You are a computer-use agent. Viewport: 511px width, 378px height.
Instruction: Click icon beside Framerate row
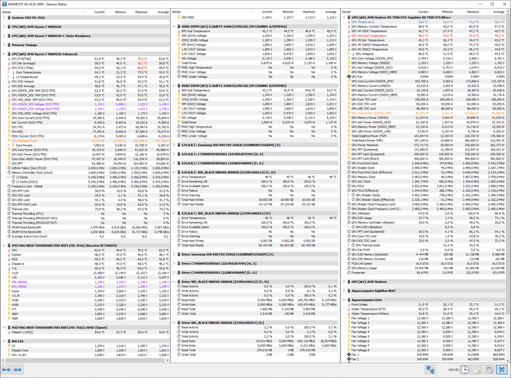[x=349, y=273]
